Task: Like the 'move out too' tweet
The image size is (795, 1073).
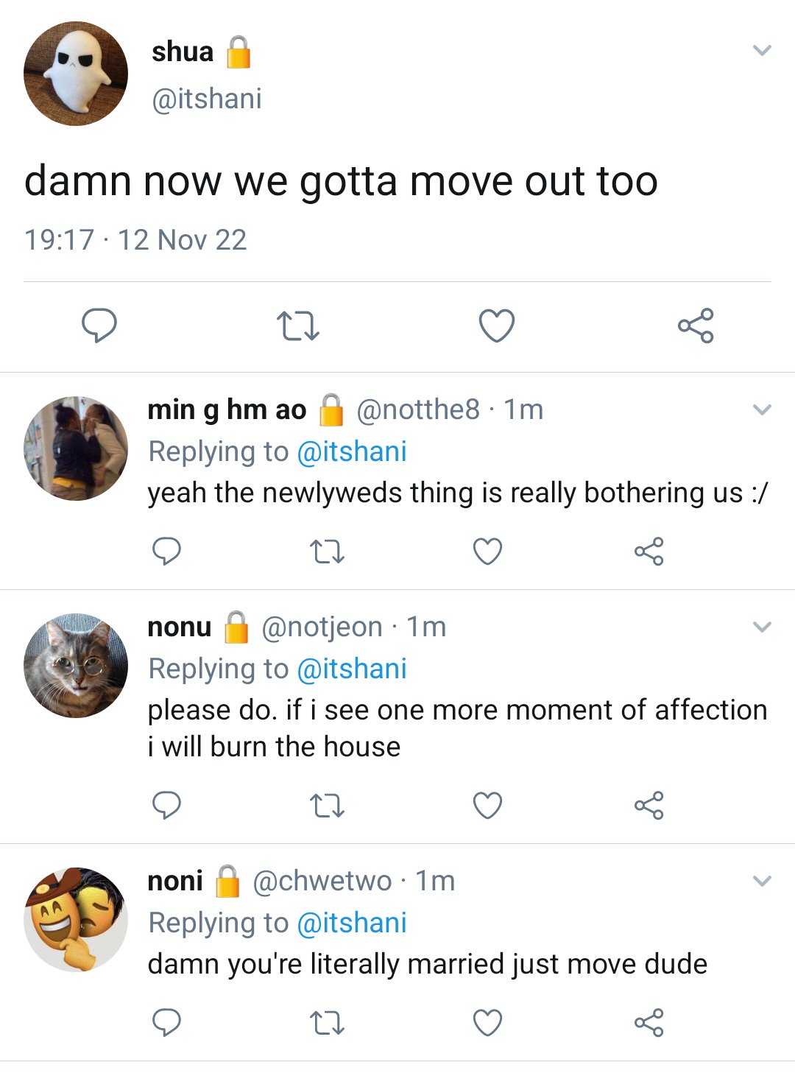Action: pyautogui.click(x=497, y=326)
